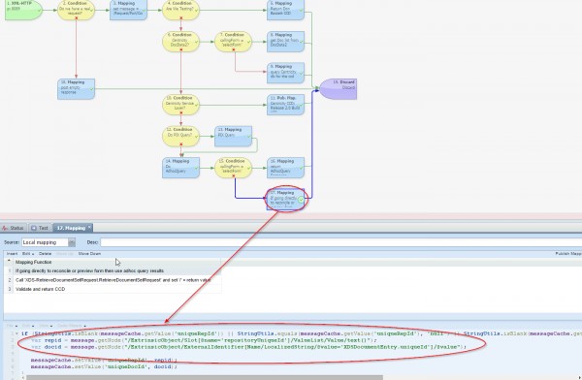Select mapping row Validate and return CCD

coord(113,289)
